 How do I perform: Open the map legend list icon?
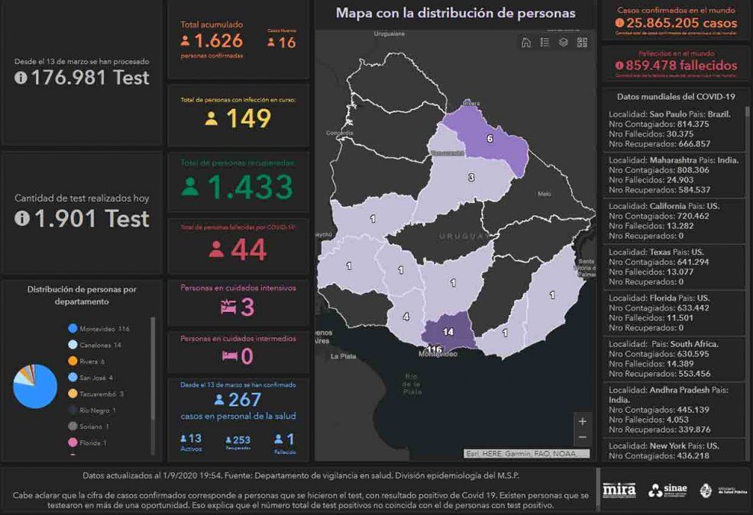click(x=545, y=42)
